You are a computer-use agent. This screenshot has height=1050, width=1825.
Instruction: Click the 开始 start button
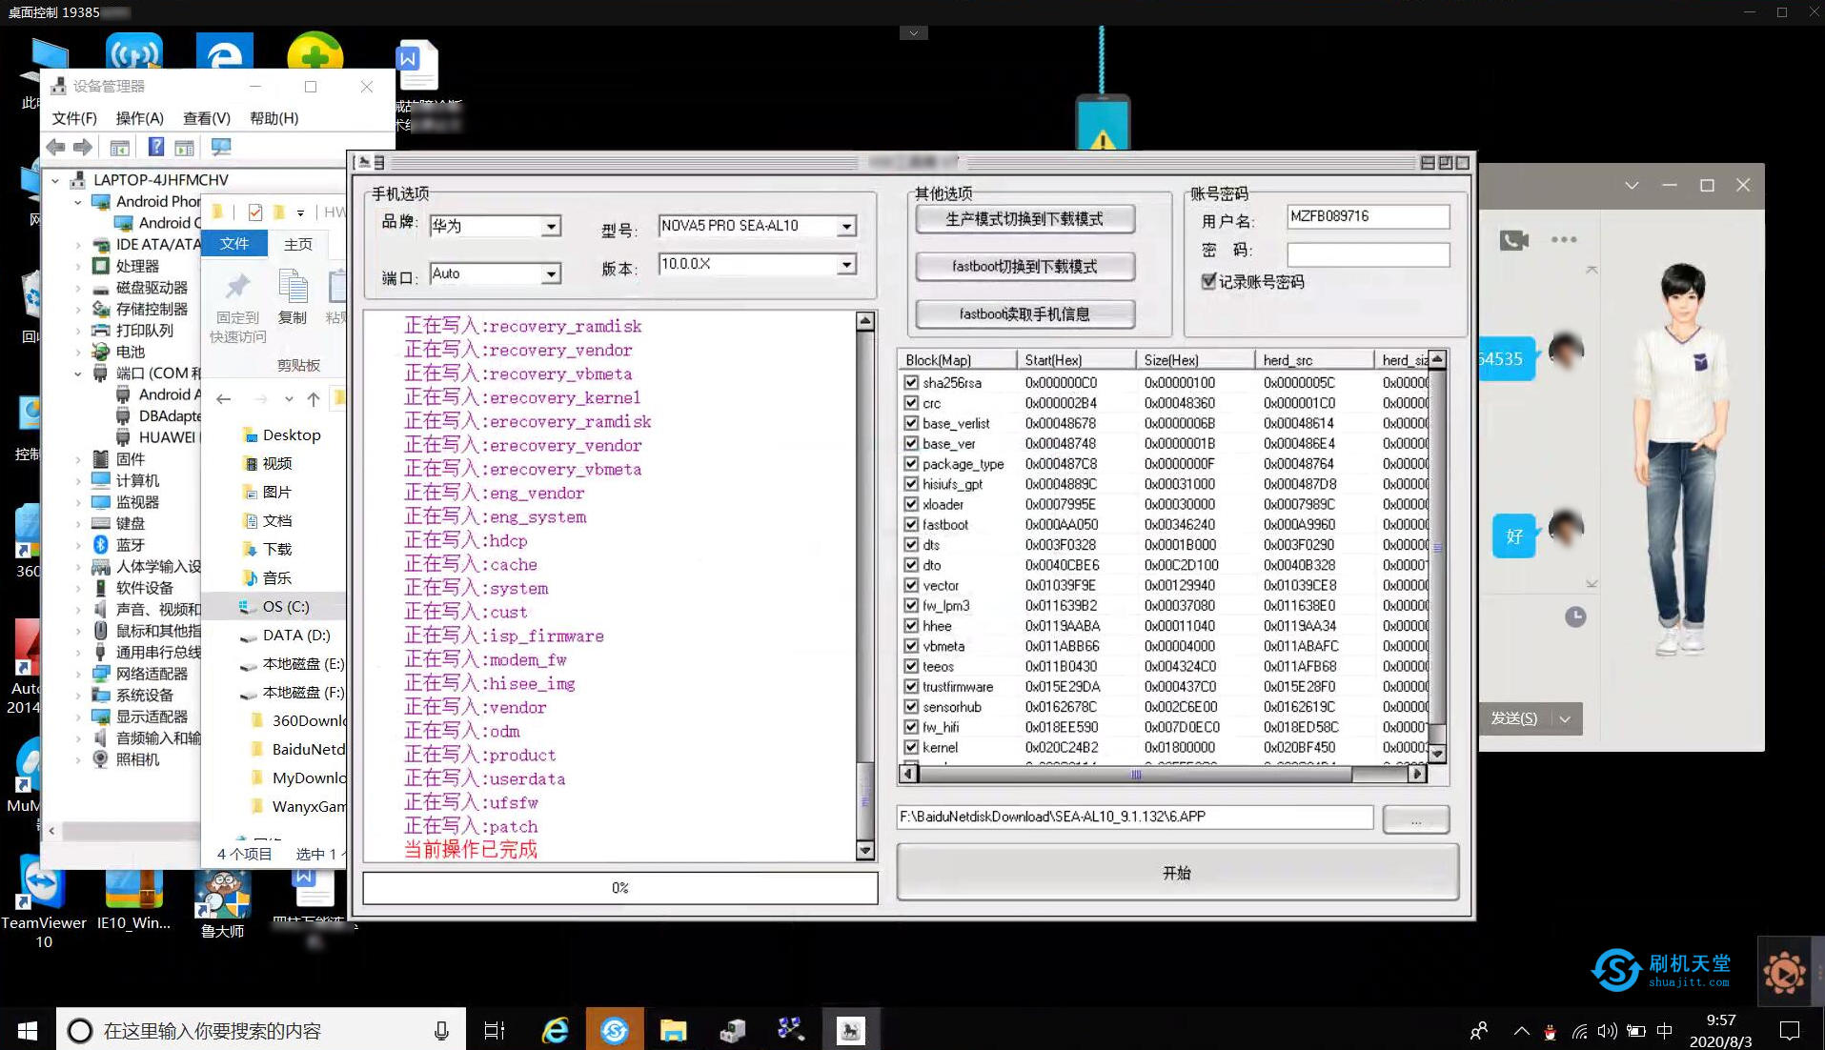coord(1177,873)
